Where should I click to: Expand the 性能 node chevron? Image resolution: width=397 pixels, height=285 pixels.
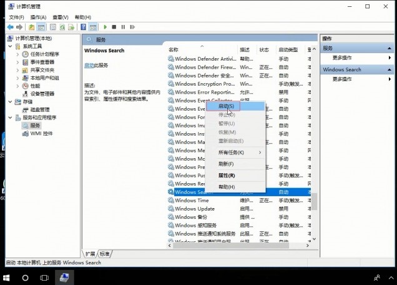17,86
